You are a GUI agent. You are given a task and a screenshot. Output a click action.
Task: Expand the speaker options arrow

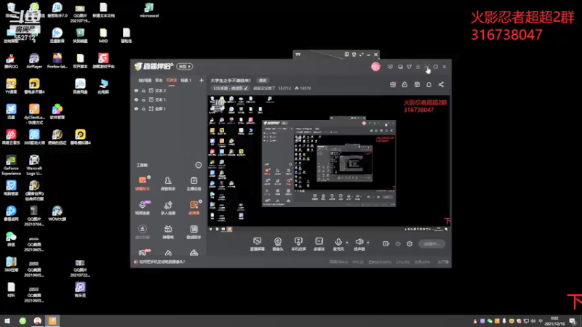368,243
